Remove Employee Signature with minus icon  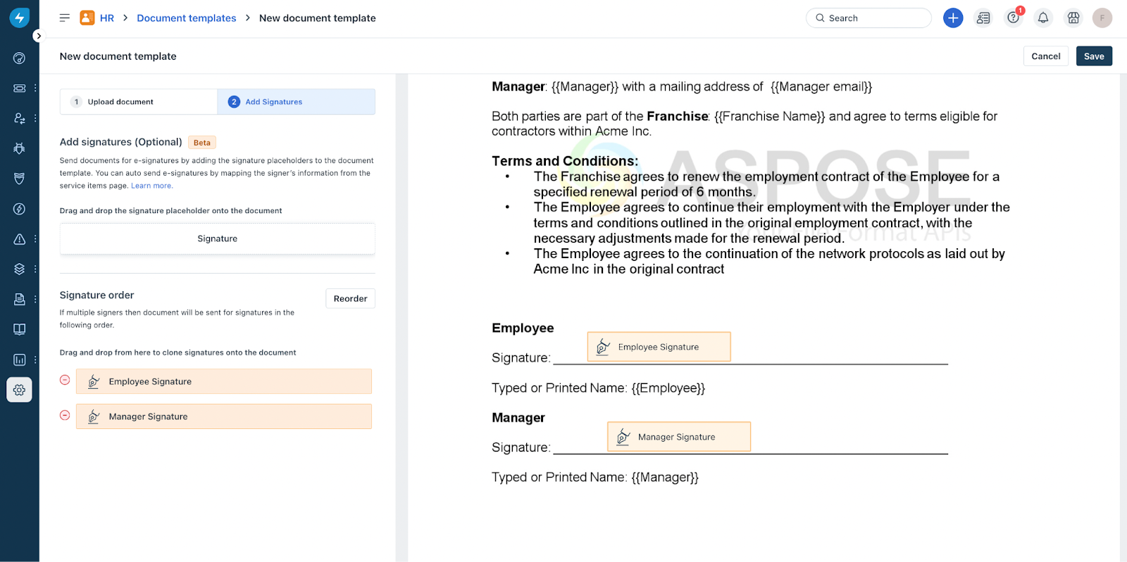[65, 380]
